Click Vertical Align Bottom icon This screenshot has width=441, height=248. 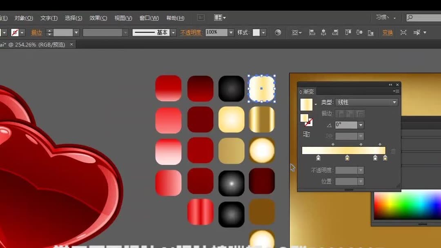(371, 33)
